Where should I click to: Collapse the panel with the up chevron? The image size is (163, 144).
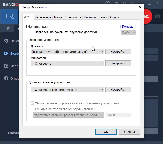coord(158,29)
